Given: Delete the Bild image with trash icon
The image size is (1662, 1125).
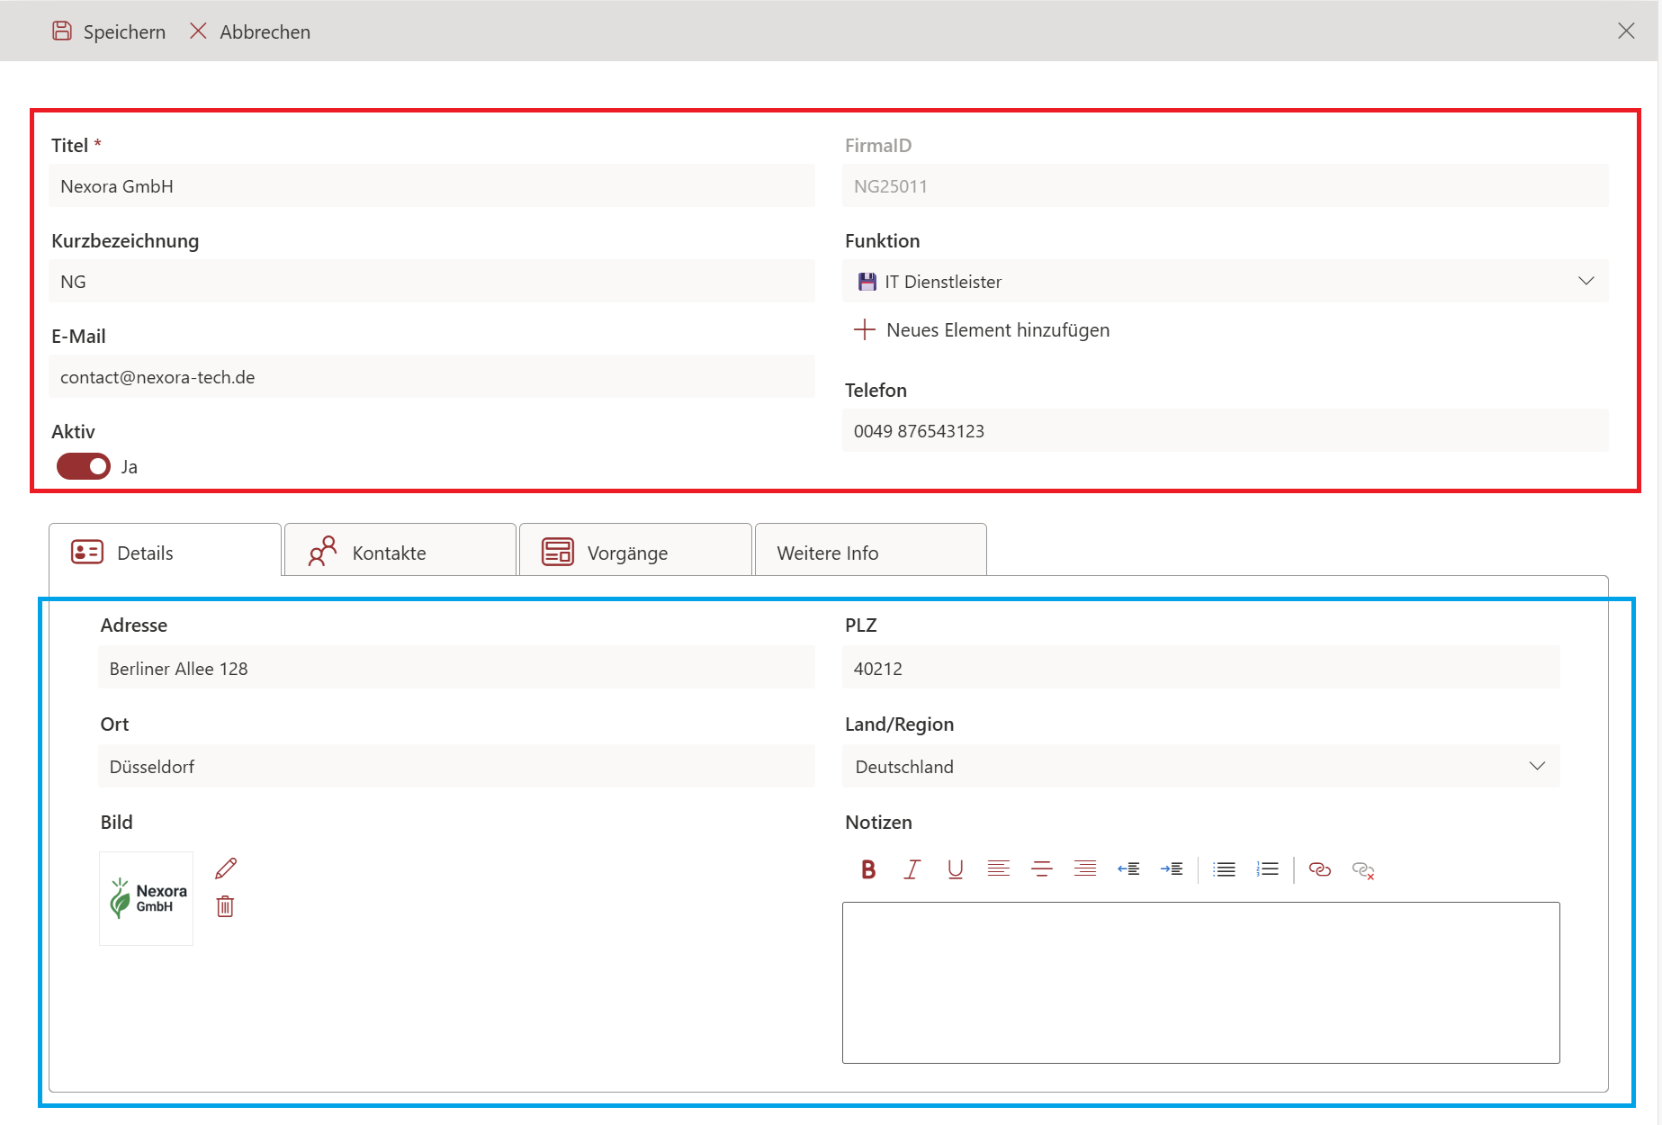Looking at the screenshot, I should coord(225,906).
